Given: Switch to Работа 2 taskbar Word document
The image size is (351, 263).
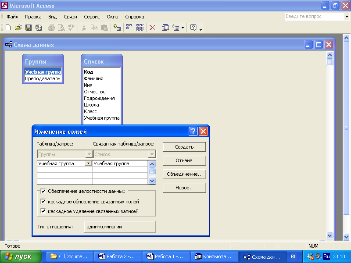Looking at the screenshot, I should point(118,256).
